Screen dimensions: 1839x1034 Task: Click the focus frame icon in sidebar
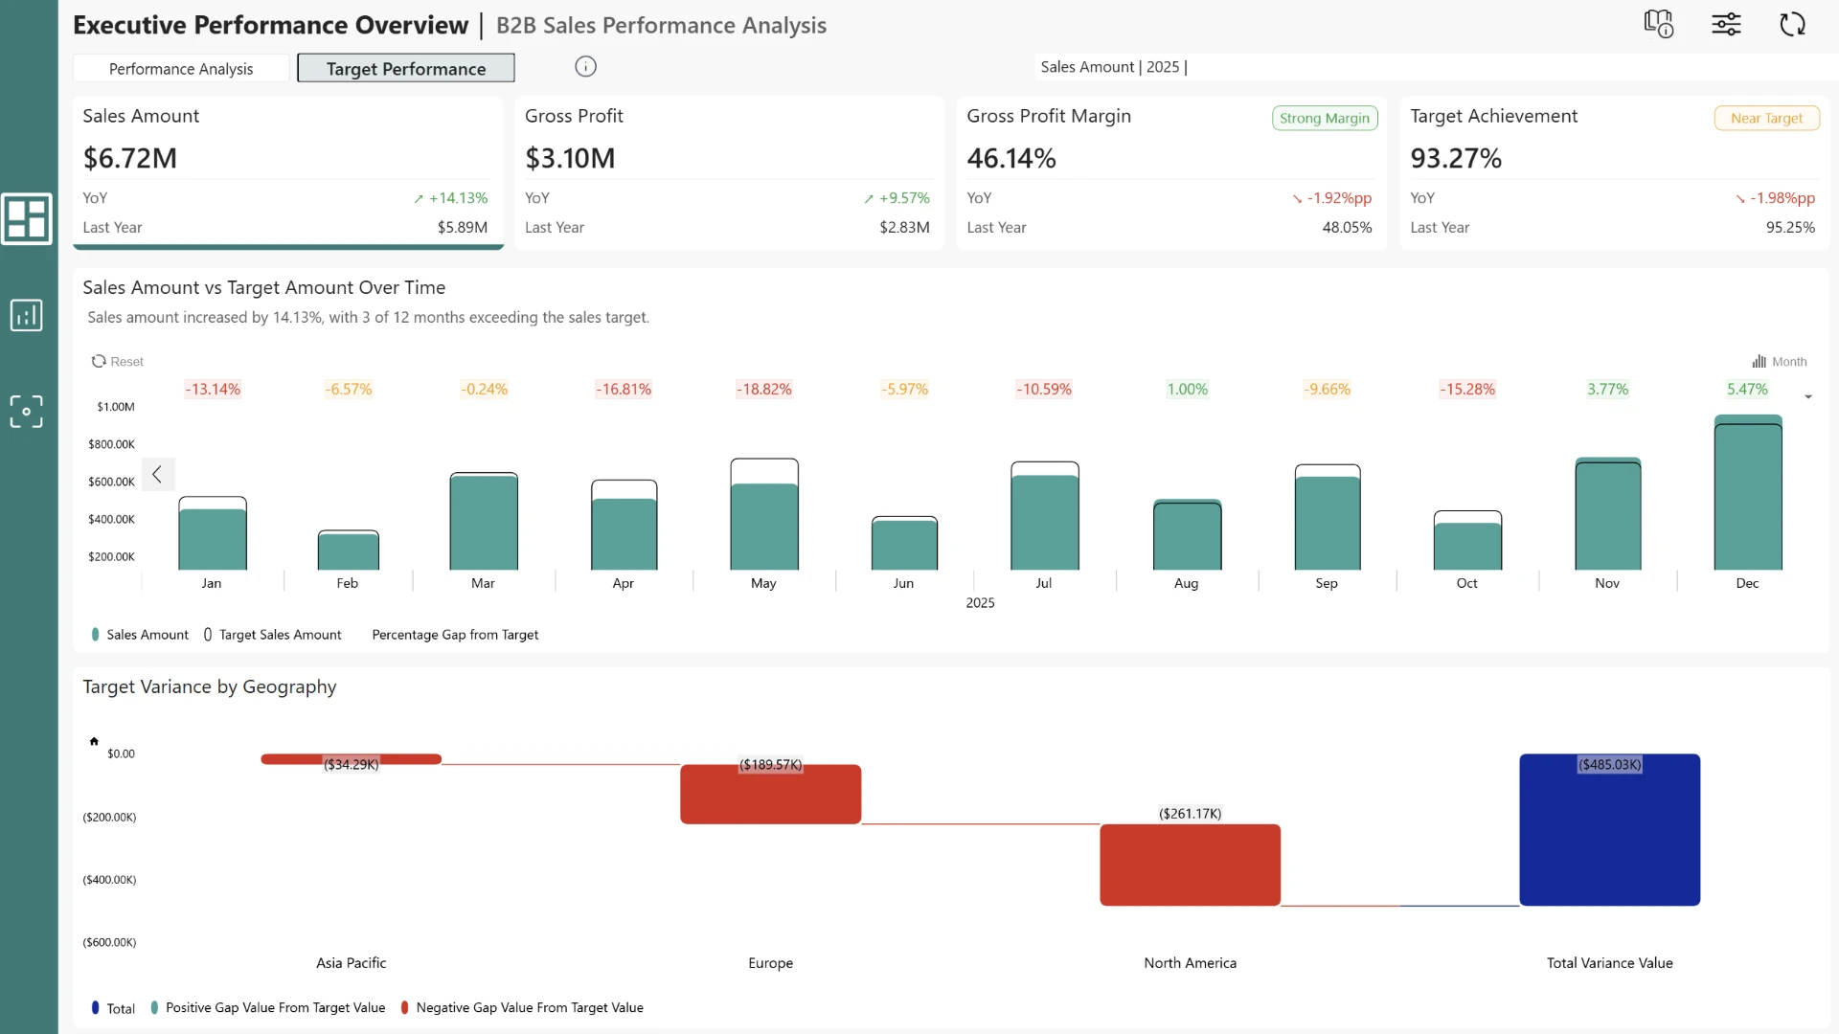click(27, 412)
